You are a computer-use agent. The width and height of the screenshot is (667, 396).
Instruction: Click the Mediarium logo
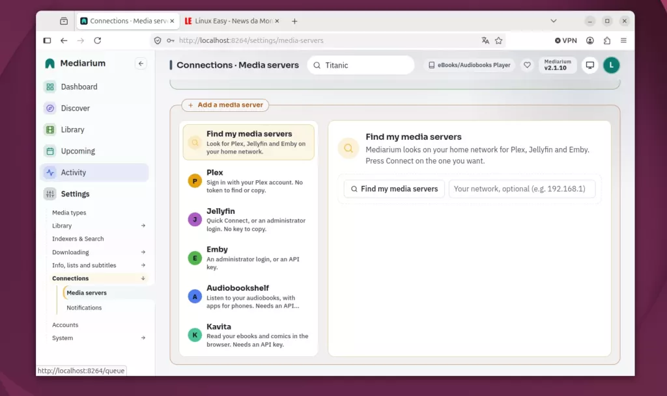pos(50,64)
